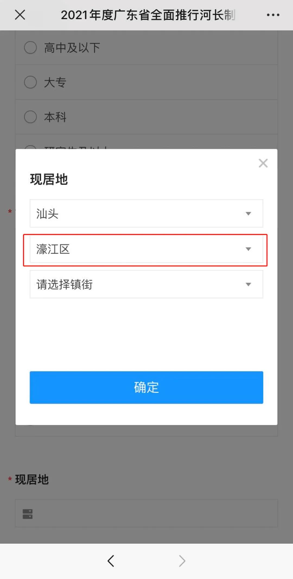The width and height of the screenshot is (293, 579).
Task: Select the 高中及以下 radio option
Action: 30,47
